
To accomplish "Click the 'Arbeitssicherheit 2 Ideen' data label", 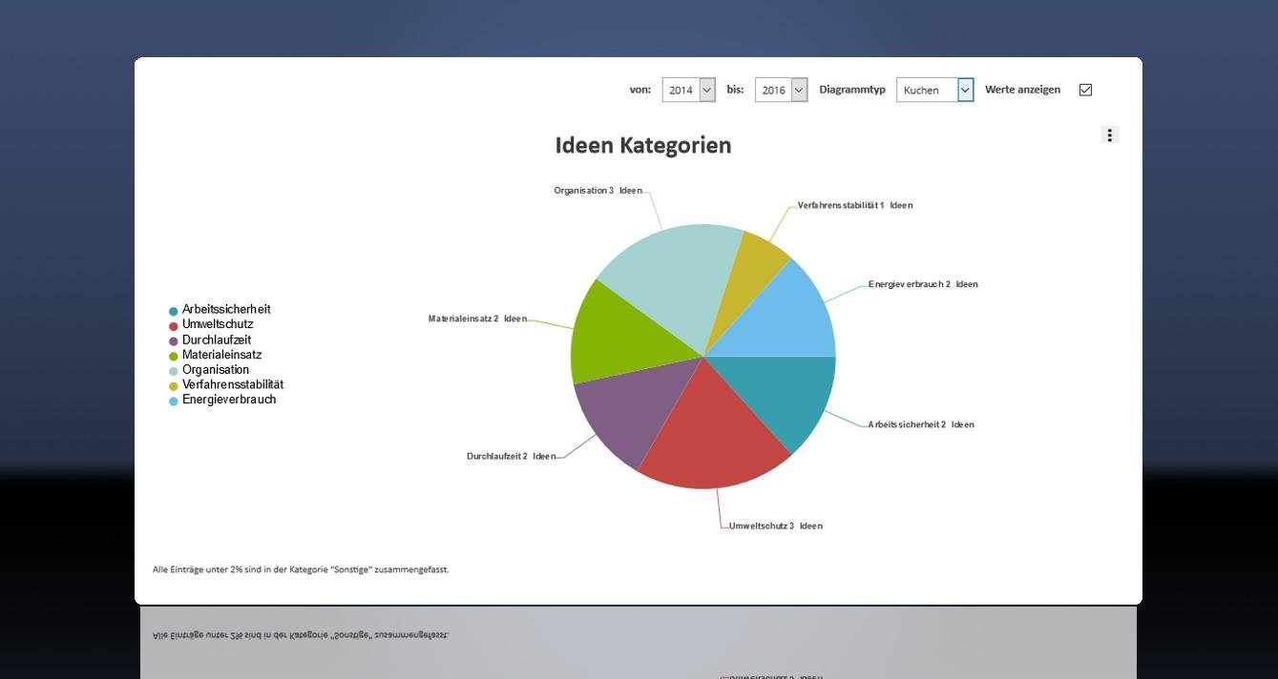I will coord(921,424).
